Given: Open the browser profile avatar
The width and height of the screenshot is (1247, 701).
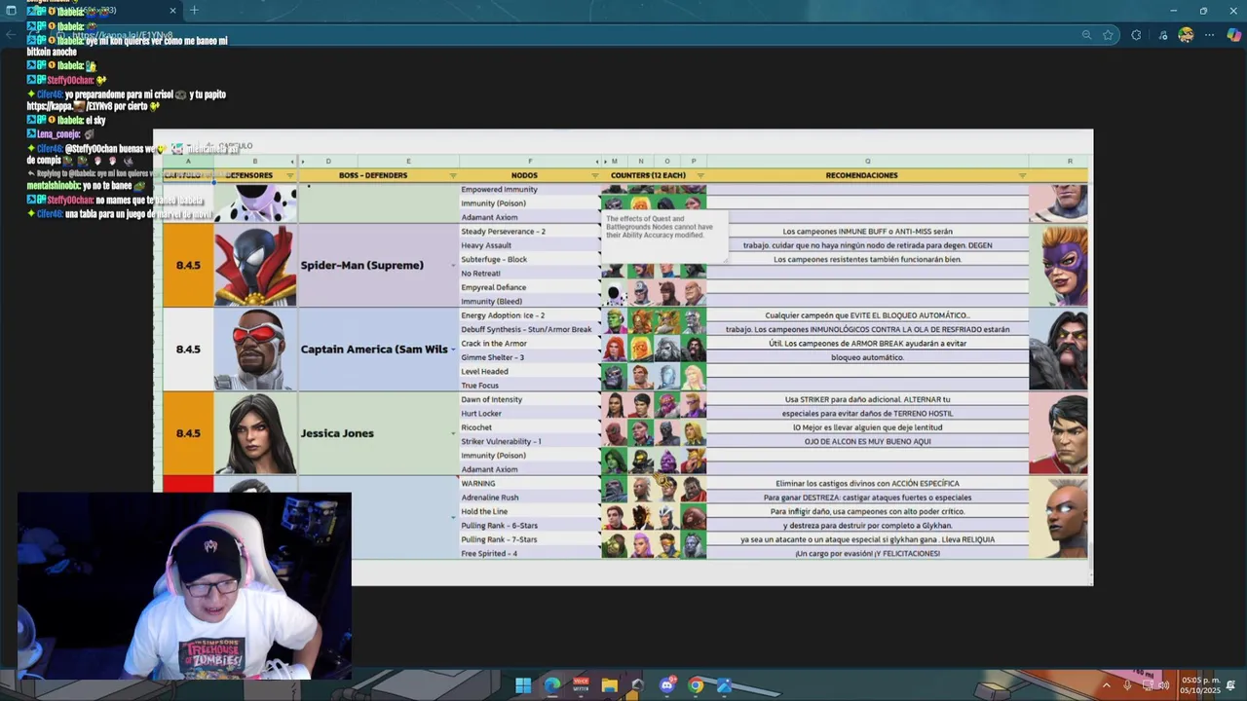Looking at the screenshot, I should [1186, 35].
